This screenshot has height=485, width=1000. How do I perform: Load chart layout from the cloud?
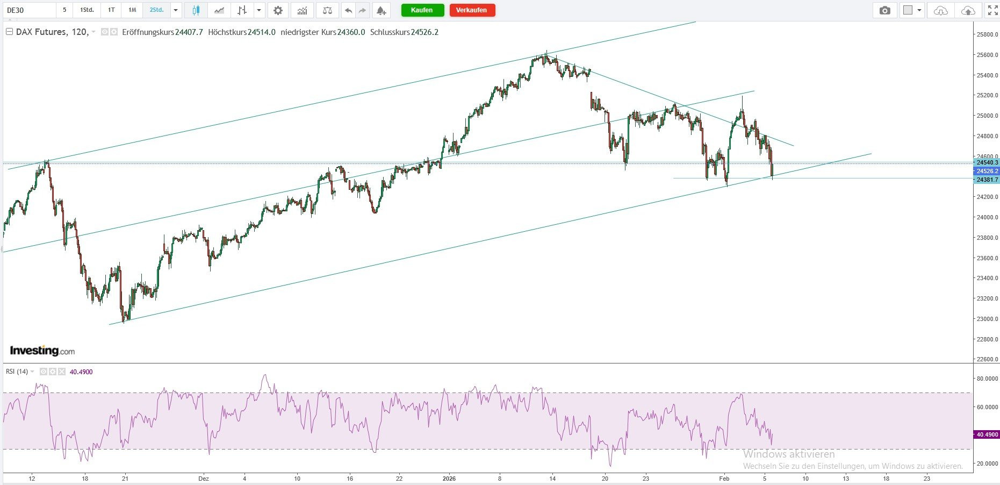pos(940,10)
